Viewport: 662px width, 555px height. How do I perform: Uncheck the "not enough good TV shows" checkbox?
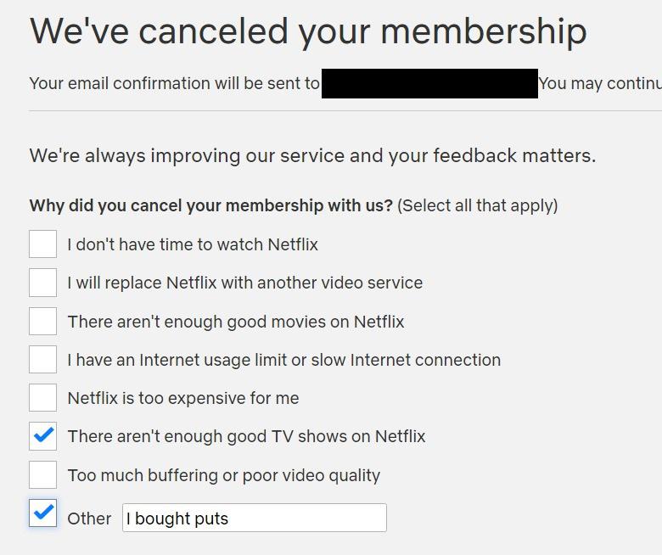pos(42,436)
